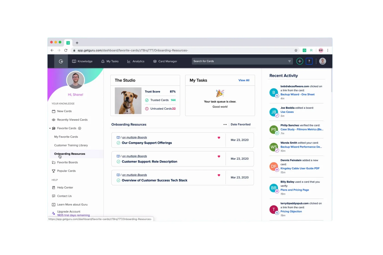Unfavorite Customer Support: Role Description heart
Image resolution: width=383 pixels, height=255 pixels.
[219, 156]
